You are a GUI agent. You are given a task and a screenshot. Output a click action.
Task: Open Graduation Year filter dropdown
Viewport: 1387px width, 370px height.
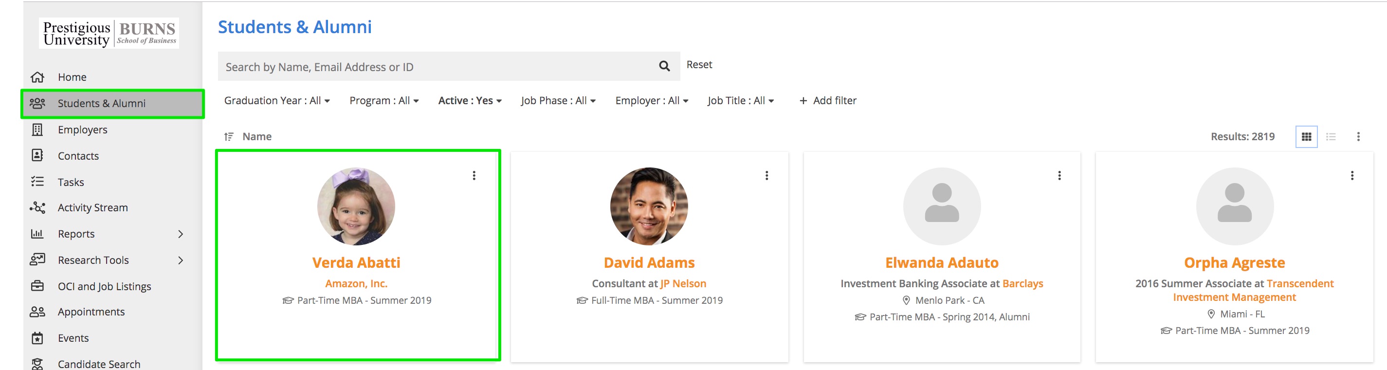(277, 101)
